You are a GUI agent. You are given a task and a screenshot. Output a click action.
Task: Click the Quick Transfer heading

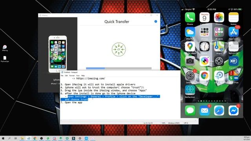pos(117,22)
